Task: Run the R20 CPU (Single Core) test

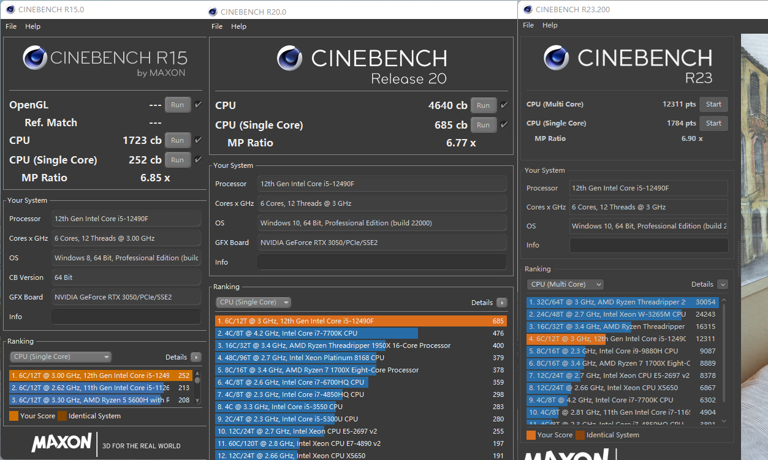Action: click(483, 125)
